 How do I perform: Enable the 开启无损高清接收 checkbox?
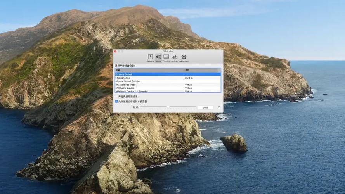point(116,97)
